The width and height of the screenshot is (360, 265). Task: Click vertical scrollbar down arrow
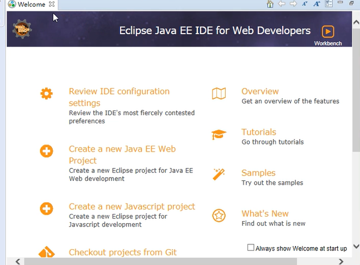coord(356,247)
